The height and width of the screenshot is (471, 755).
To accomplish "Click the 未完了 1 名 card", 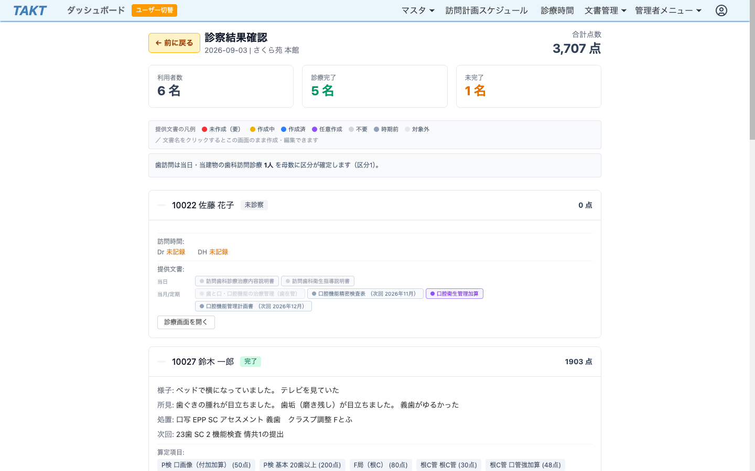I will pos(528,86).
